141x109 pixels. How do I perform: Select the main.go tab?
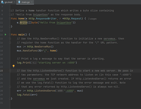[25, 2]
